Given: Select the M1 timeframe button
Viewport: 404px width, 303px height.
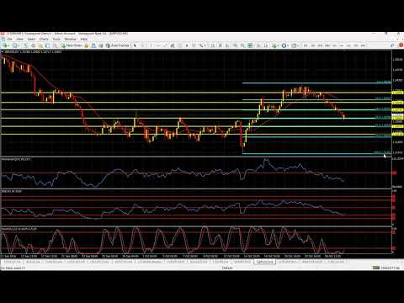Looking at the screenshot, I should tap(306, 45).
